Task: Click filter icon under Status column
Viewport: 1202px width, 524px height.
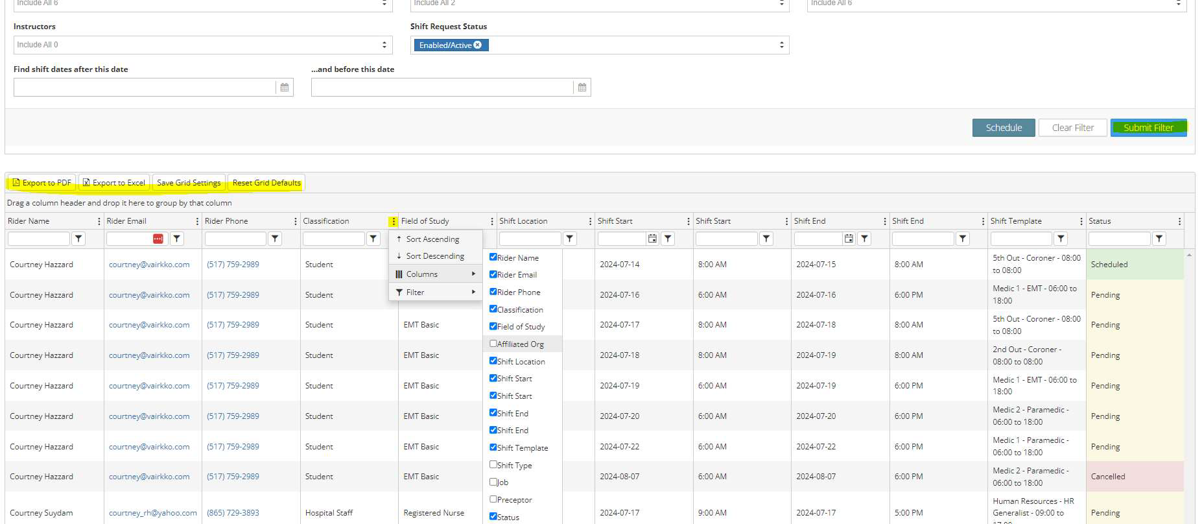Action: tap(1159, 239)
